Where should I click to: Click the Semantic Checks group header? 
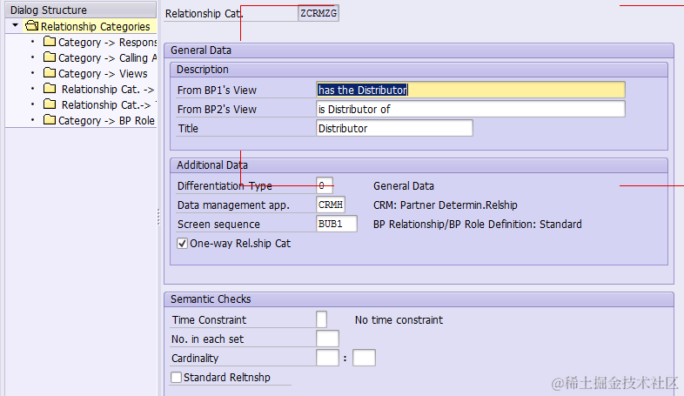tap(419, 299)
